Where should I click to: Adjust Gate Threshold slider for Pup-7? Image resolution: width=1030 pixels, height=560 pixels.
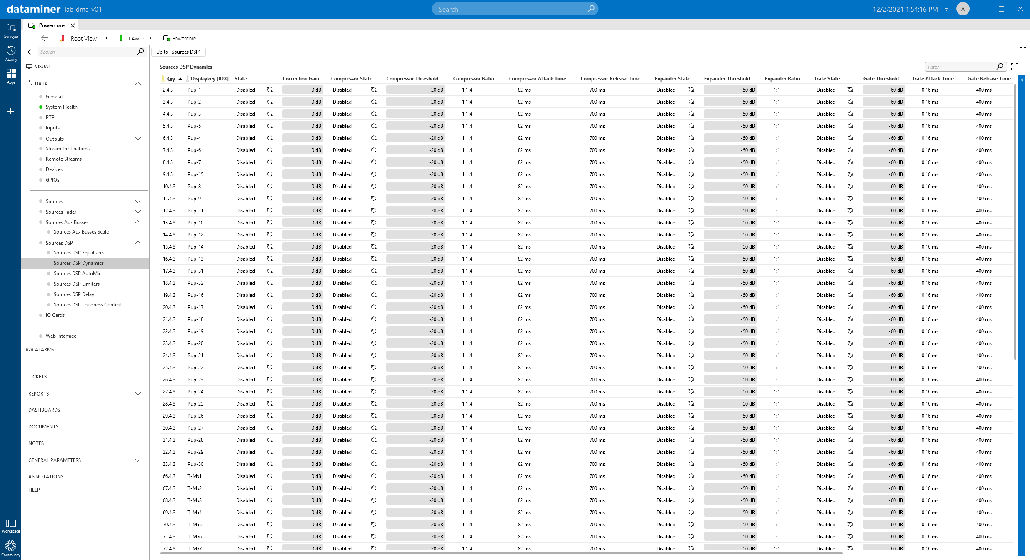coord(884,162)
